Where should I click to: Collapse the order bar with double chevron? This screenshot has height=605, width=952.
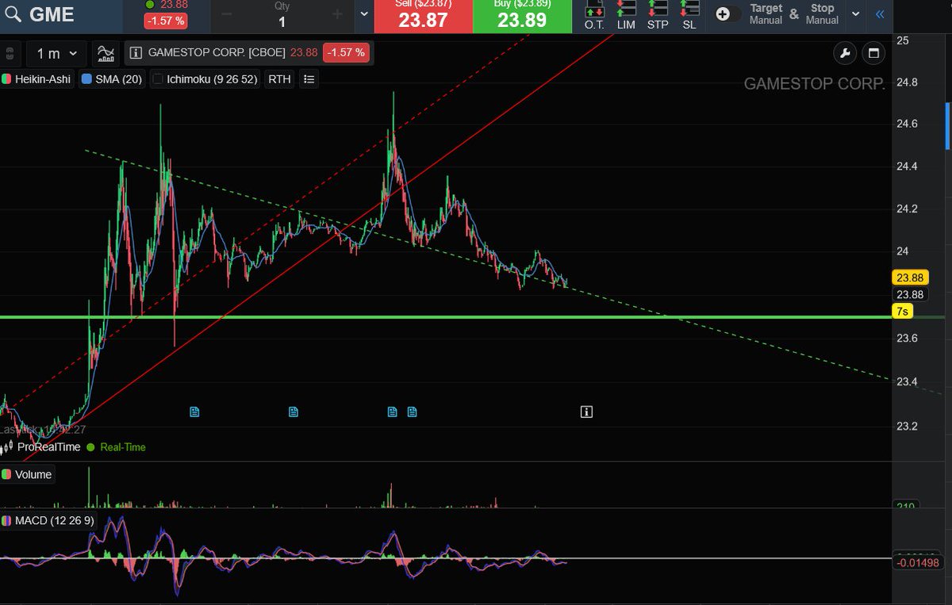click(x=880, y=14)
